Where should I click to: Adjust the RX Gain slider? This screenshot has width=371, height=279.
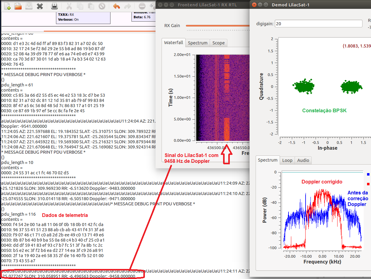pyautogui.click(x=217, y=26)
